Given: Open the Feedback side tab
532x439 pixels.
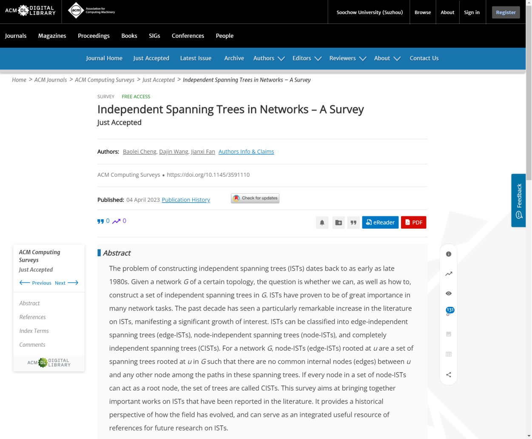Looking at the screenshot, I should (x=519, y=200).
